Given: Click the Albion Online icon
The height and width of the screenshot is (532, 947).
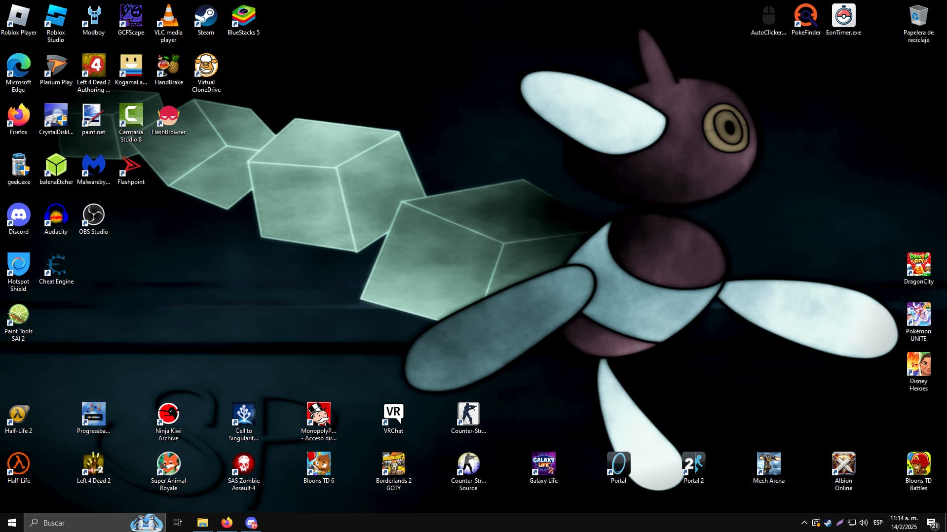Looking at the screenshot, I should (x=843, y=471).
